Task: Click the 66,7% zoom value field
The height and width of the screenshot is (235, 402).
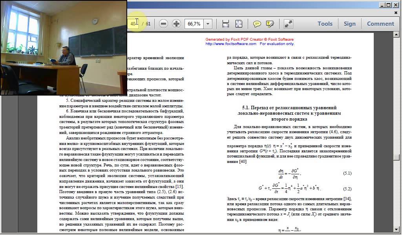Action: point(194,24)
